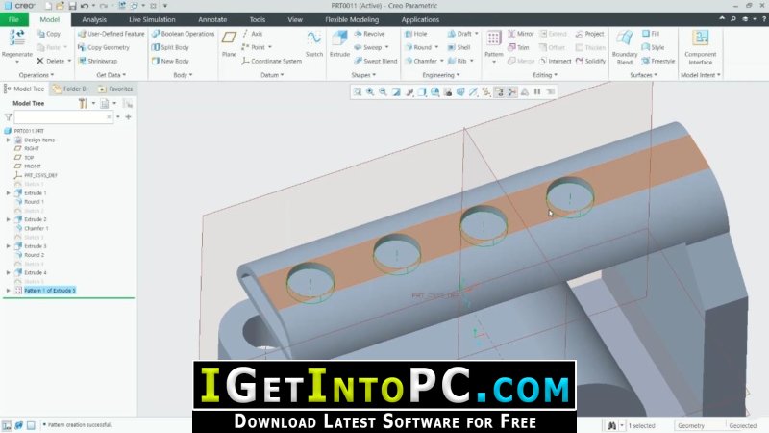The width and height of the screenshot is (769, 433).
Task: Open the Get Data group dropdown
Action: (112, 75)
